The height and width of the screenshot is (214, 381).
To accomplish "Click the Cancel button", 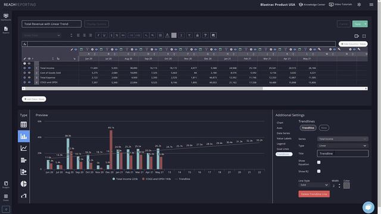I will [343, 24].
